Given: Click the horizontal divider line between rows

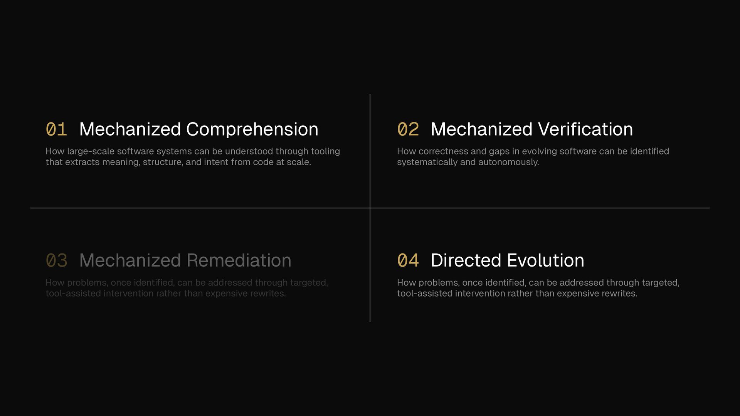Looking at the screenshot, I should [193, 208].
